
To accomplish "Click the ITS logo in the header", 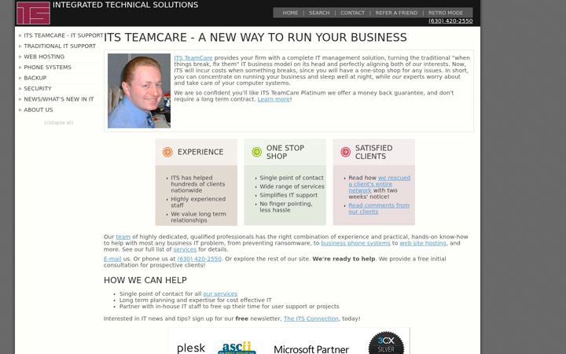I will [x=33, y=13].
